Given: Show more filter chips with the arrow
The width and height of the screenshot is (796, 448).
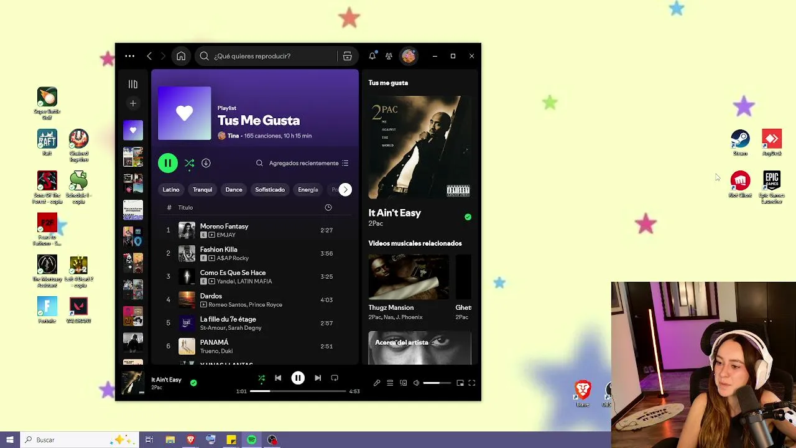Looking at the screenshot, I should coord(345,190).
